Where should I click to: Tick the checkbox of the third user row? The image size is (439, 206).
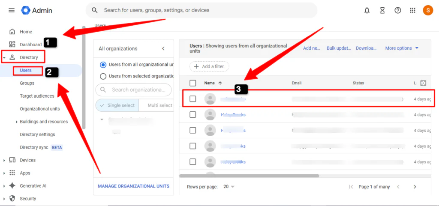pyautogui.click(x=192, y=130)
